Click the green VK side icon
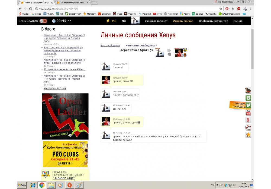This screenshot has height=189, width=271. pos(248,98)
